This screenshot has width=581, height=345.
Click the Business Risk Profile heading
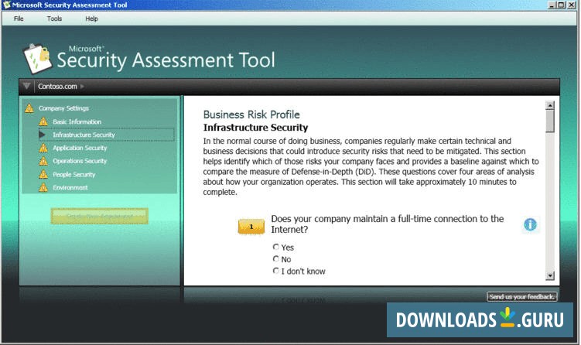pyautogui.click(x=251, y=114)
